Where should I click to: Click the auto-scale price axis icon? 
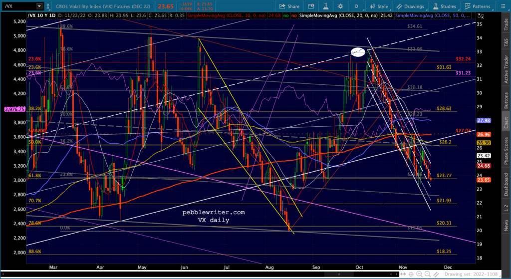pyautogui.click(x=481, y=16)
